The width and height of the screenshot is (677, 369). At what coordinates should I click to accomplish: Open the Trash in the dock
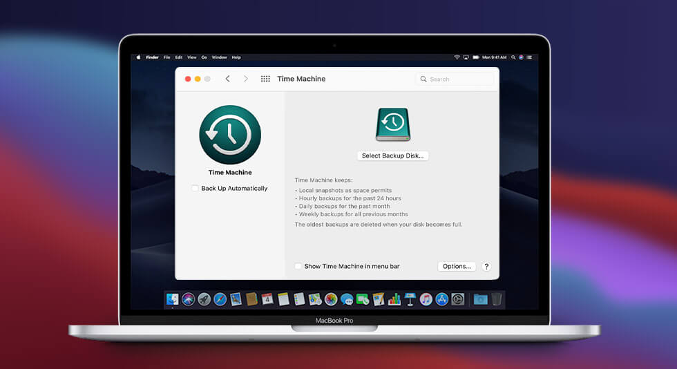tap(497, 299)
